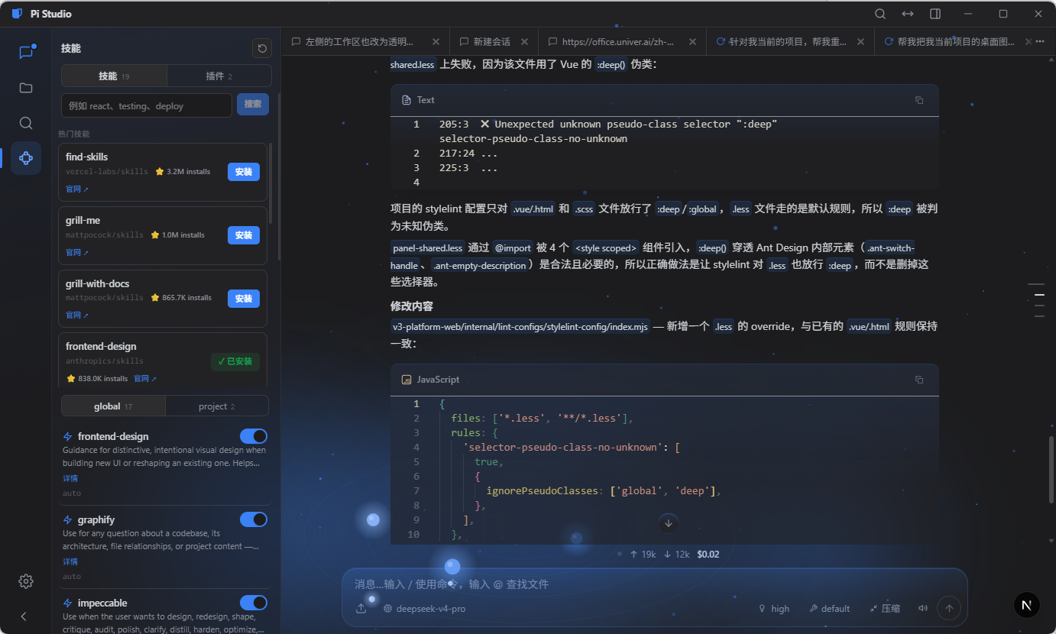The width and height of the screenshot is (1056, 634).
Task: Select the global 17 tab
Action: (x=113, y=406)
